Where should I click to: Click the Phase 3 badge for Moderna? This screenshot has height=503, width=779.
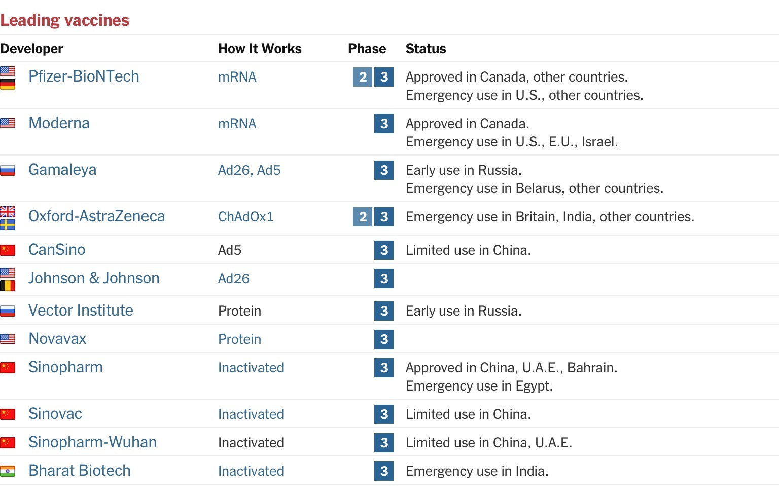pyautogui.click(x=384, y=124)
